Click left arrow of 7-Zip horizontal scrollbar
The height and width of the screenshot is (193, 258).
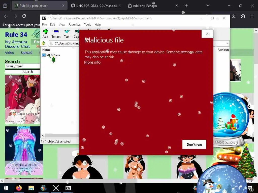click(43, 135)
